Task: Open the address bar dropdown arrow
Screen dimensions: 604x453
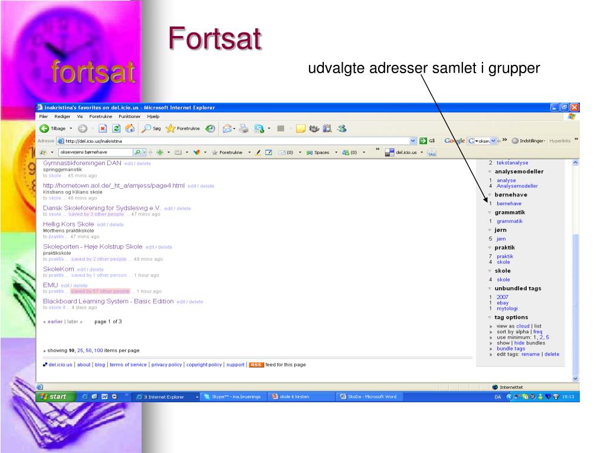Action: [412, 141]
